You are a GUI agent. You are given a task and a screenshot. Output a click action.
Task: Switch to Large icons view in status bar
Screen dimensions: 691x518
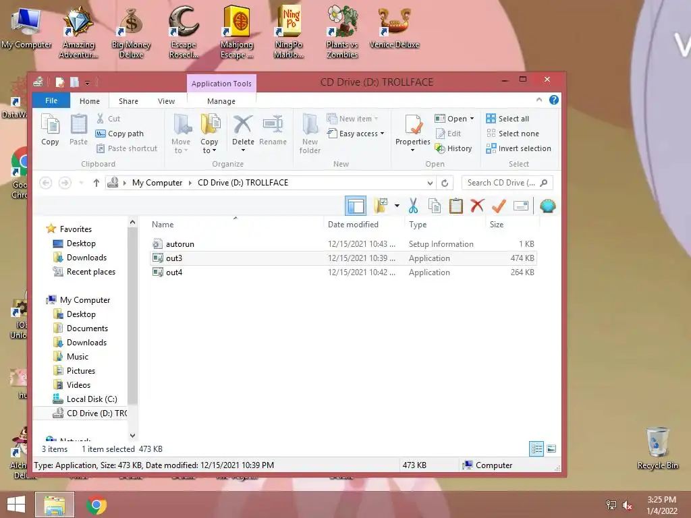tap(551, 449)
